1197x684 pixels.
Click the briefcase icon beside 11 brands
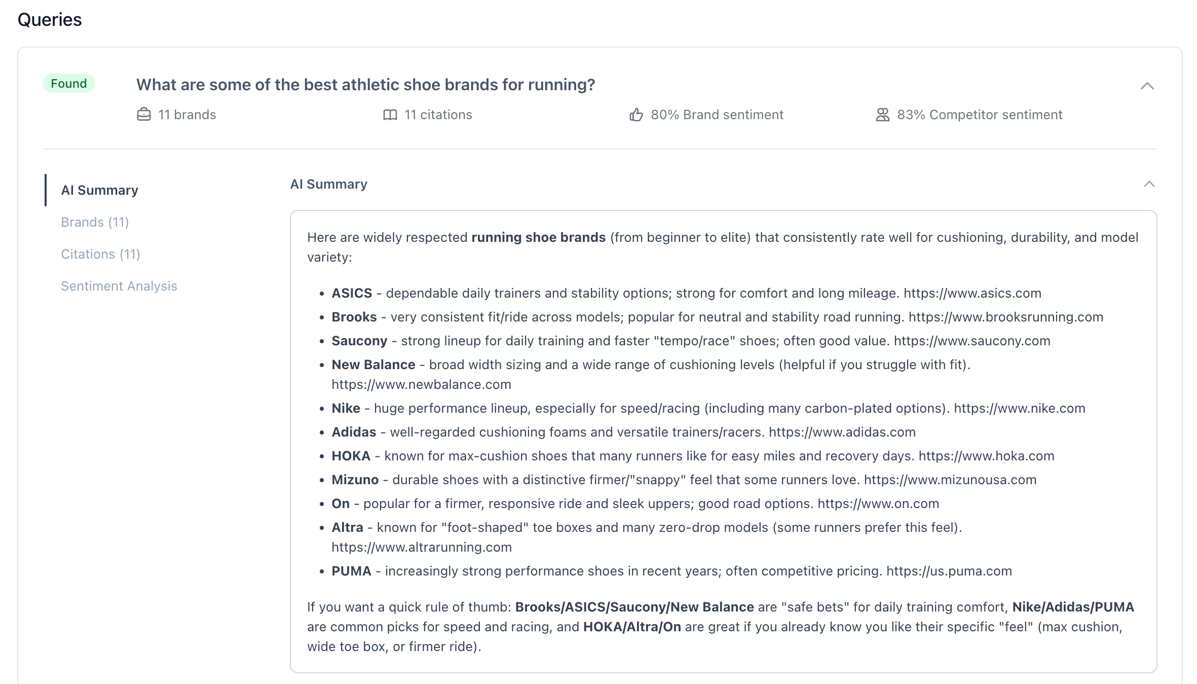tap(144, 115)
